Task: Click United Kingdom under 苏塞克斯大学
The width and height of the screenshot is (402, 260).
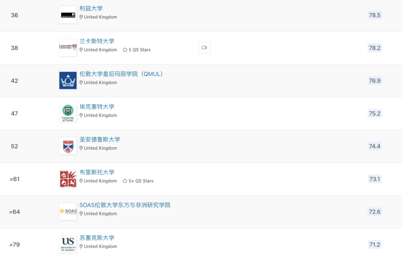Action: point(100,247)
